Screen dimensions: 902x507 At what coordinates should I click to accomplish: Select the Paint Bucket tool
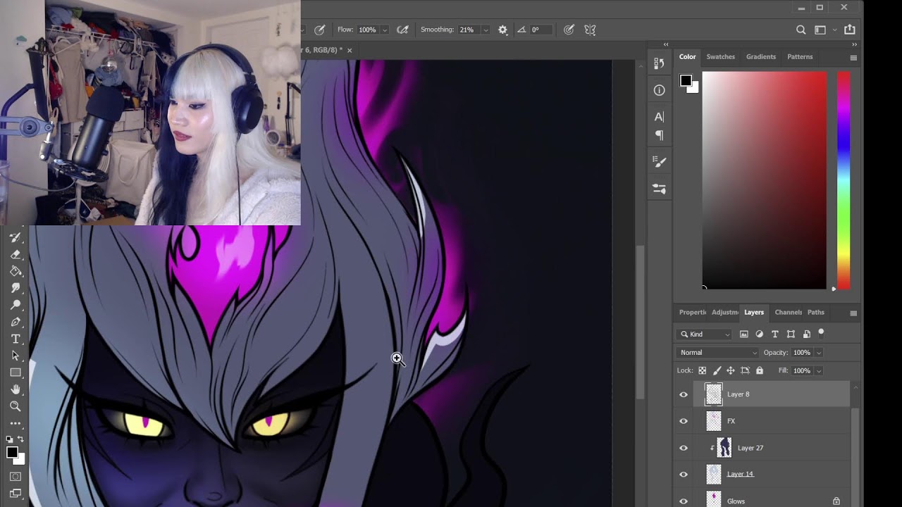coord(16,271)
